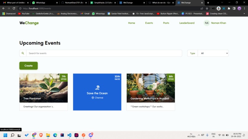Click the 7th 07/22 date badge
248x139 pixels.
tap(64, 77)
